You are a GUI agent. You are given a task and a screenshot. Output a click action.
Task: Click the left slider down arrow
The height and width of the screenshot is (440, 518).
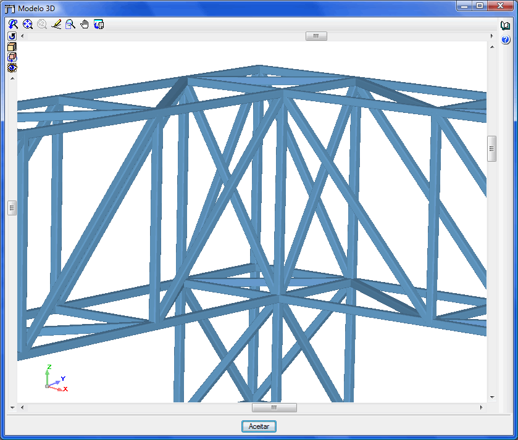click(12, 408)
